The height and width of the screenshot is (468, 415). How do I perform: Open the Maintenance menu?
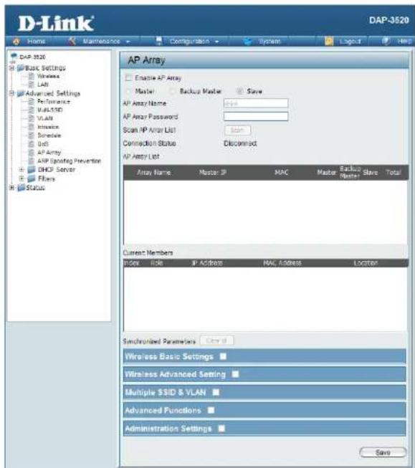pos(102,41)
